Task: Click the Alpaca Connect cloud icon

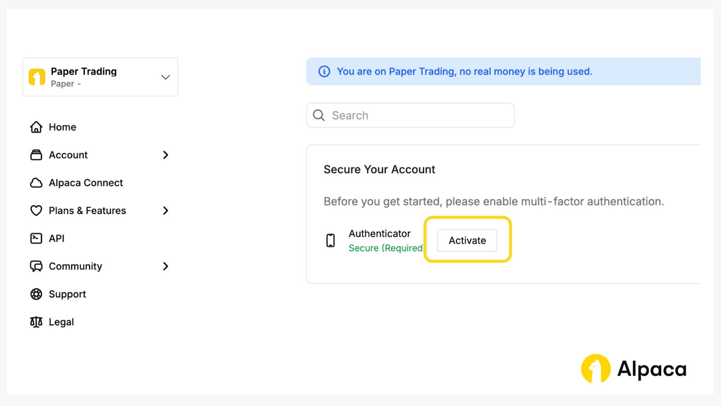Action: (36, 183)
